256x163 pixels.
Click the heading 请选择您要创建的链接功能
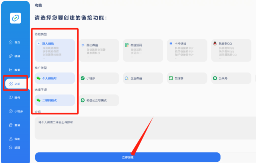71,18
